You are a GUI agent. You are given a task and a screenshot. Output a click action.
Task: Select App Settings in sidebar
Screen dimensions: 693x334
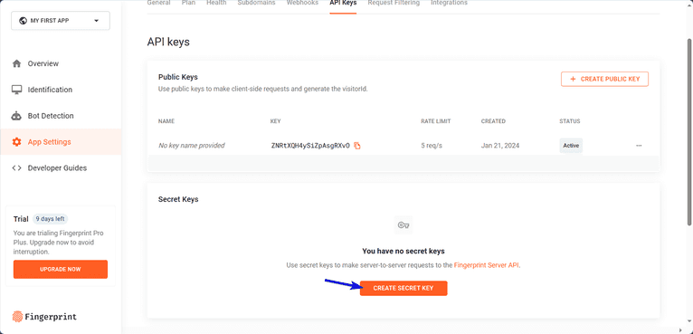pyautogui.click(x=61, y=141)
